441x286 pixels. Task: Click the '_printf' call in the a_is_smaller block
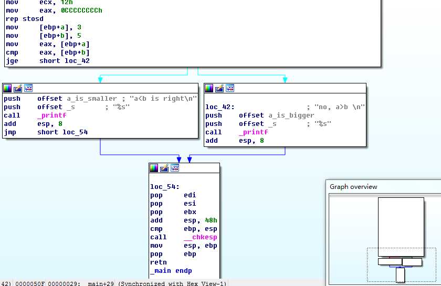(x=35, y=115)
